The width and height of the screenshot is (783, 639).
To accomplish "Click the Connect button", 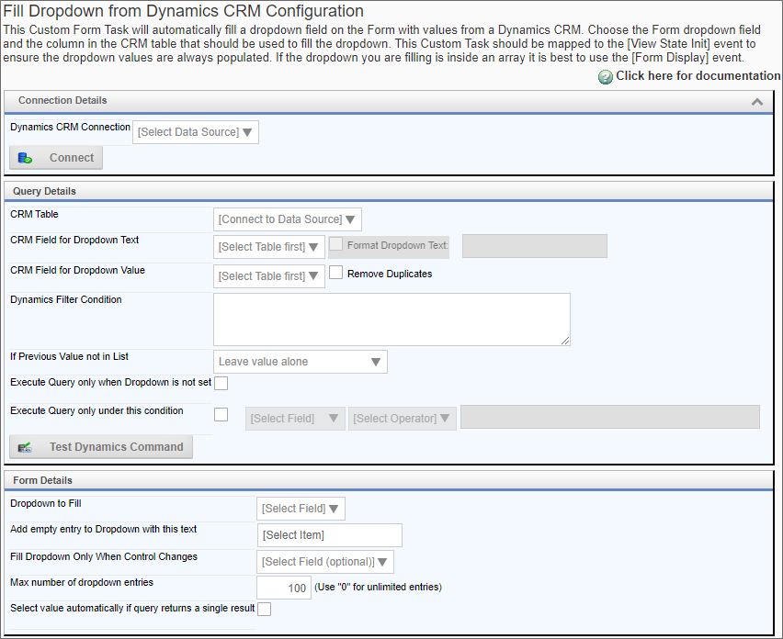I will point(56,158).
